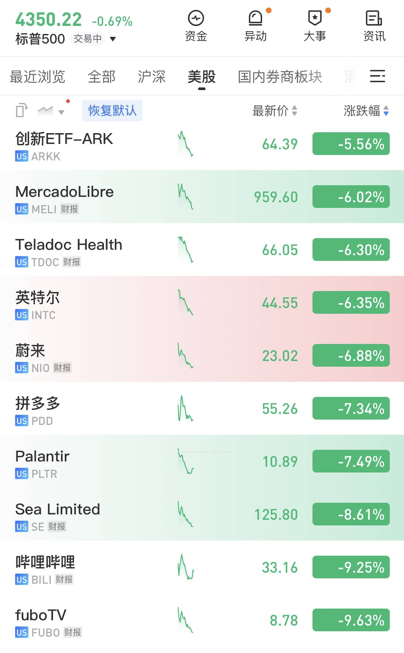Tap the US market badge beside ARKK

click(x=21, y=157)
